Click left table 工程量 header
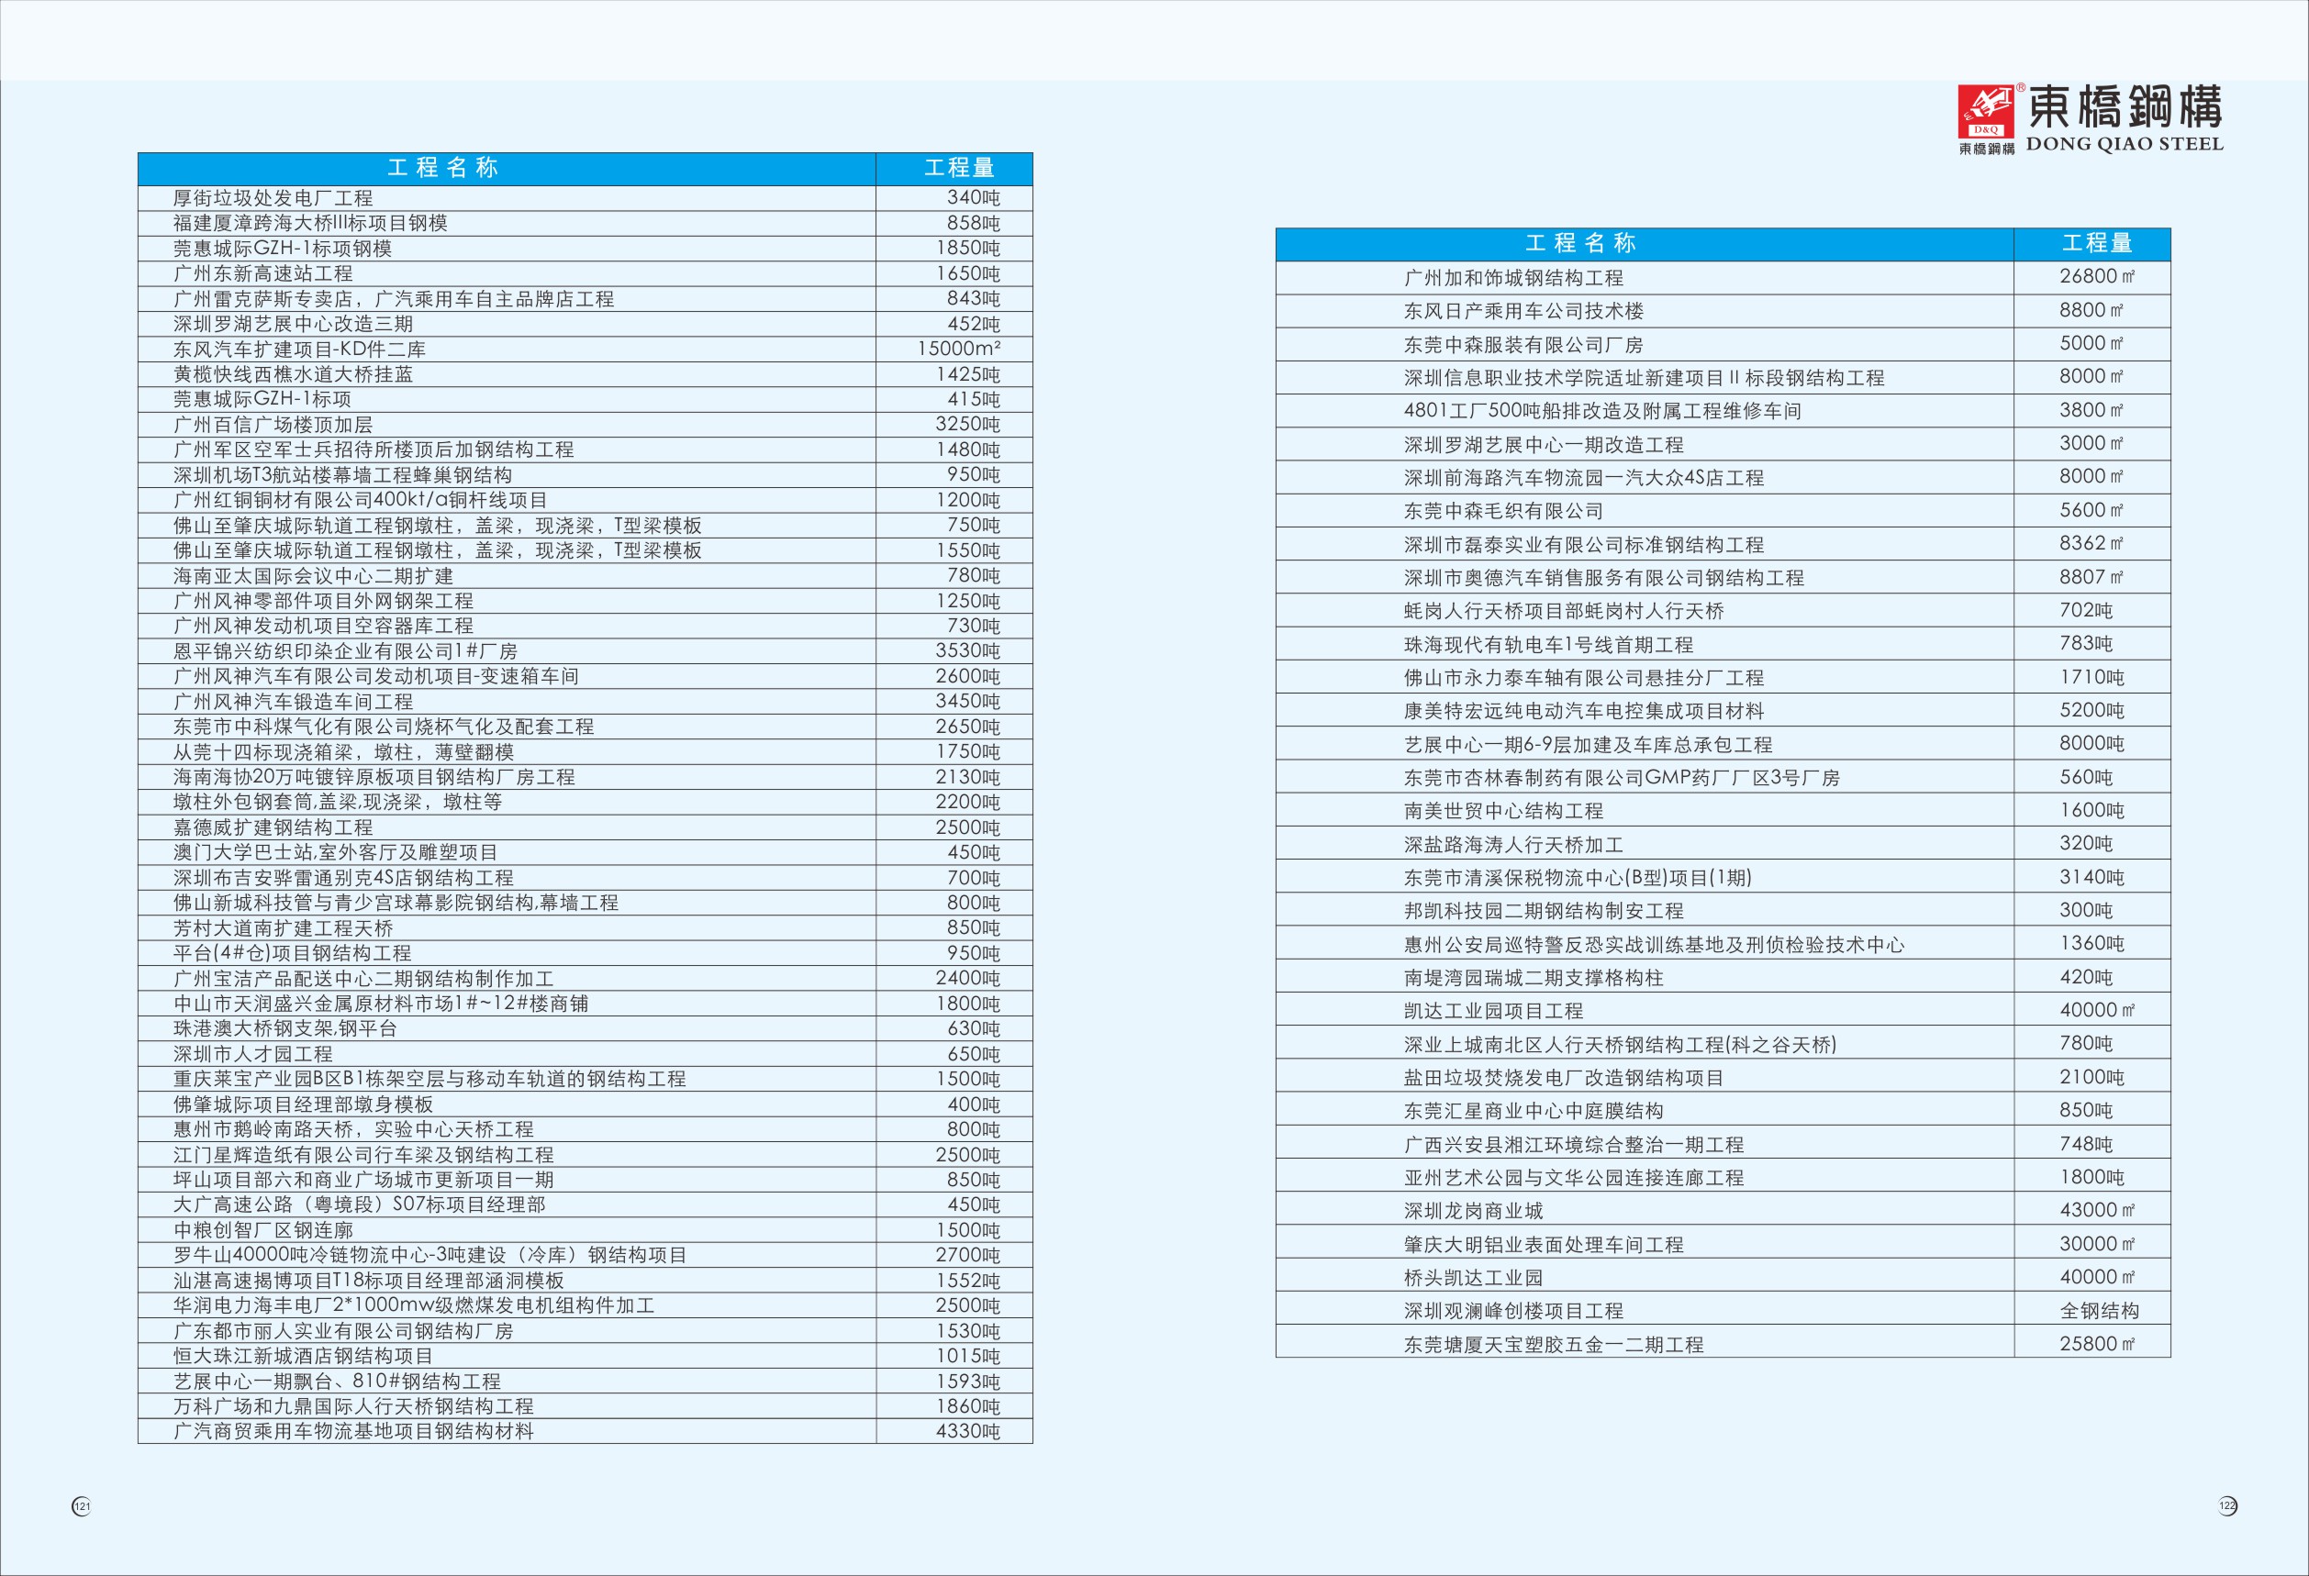The height and width of the screenshot is (1576, 2309). coord(959,168)
